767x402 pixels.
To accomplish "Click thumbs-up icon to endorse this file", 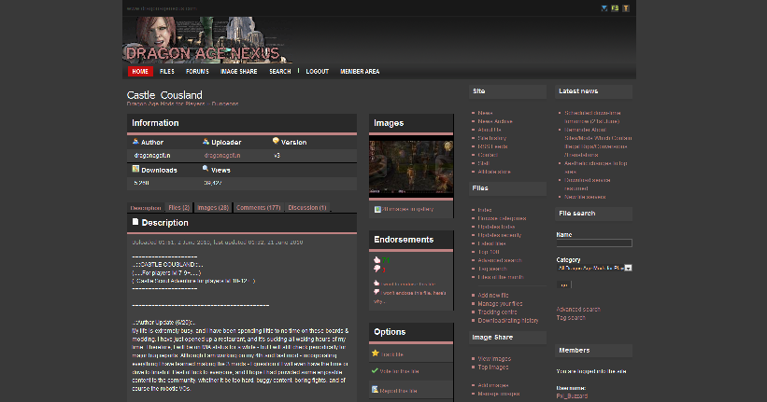I will pyautogui.click(x=376, y=284).
